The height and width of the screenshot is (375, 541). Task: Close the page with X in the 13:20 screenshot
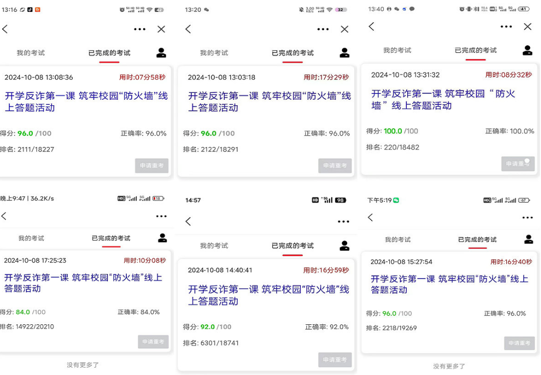pos(345,29)
